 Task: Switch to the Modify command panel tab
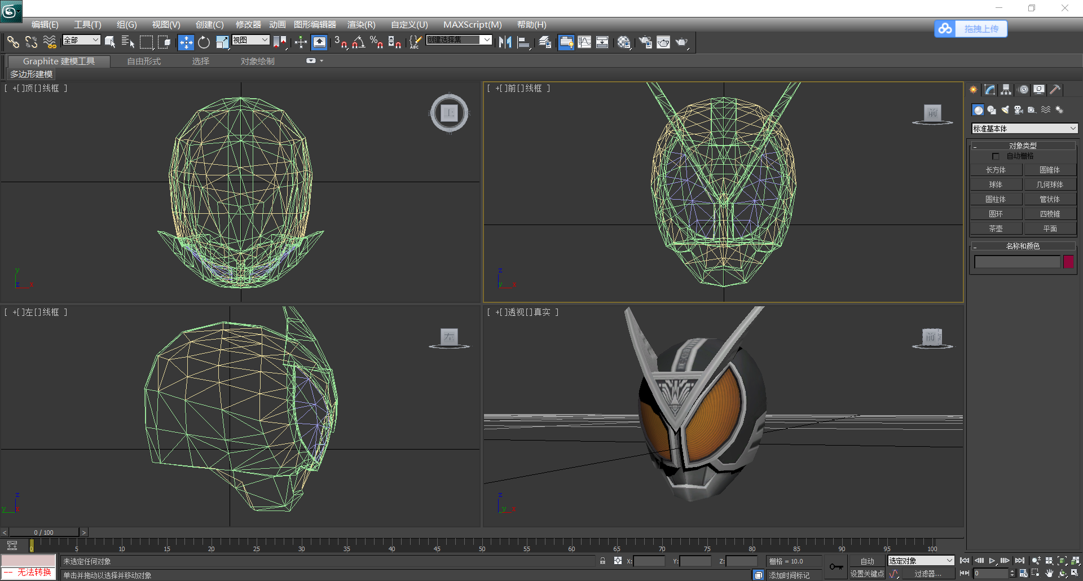pyautogui.click(x=990, y=90)
